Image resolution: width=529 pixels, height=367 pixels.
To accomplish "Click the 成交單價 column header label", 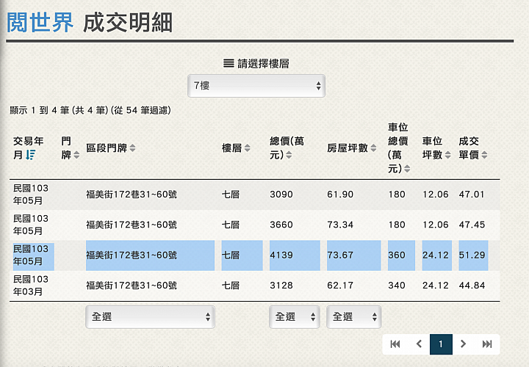I will 469,148.
